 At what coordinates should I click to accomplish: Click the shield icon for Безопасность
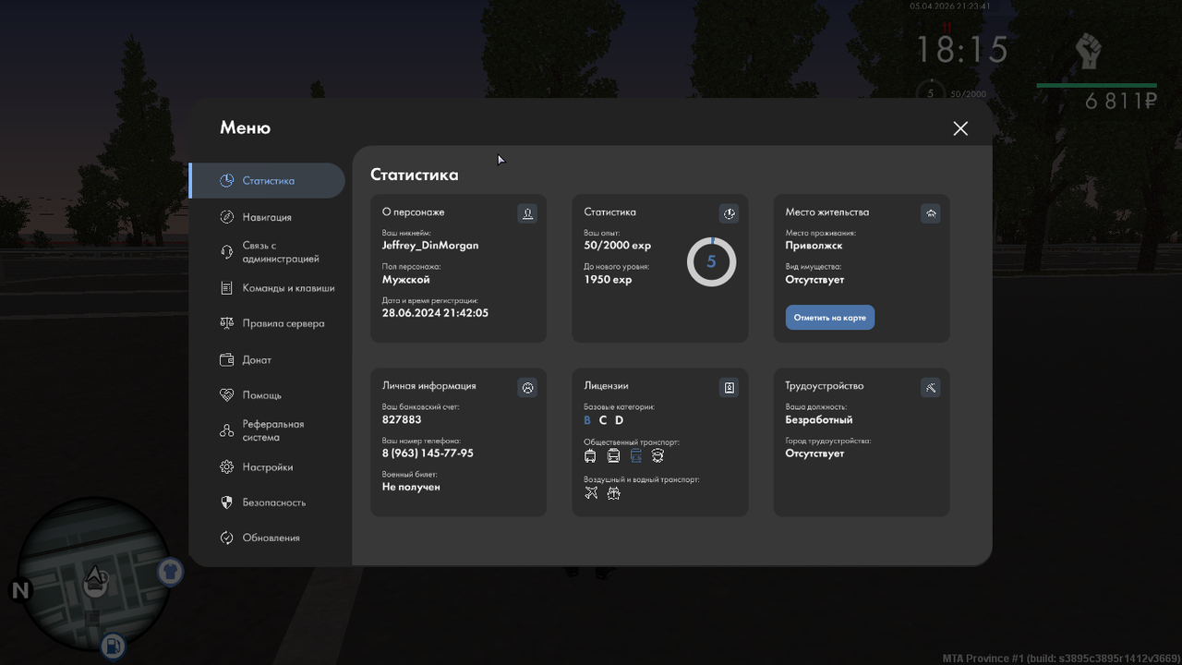pos(227,502)
